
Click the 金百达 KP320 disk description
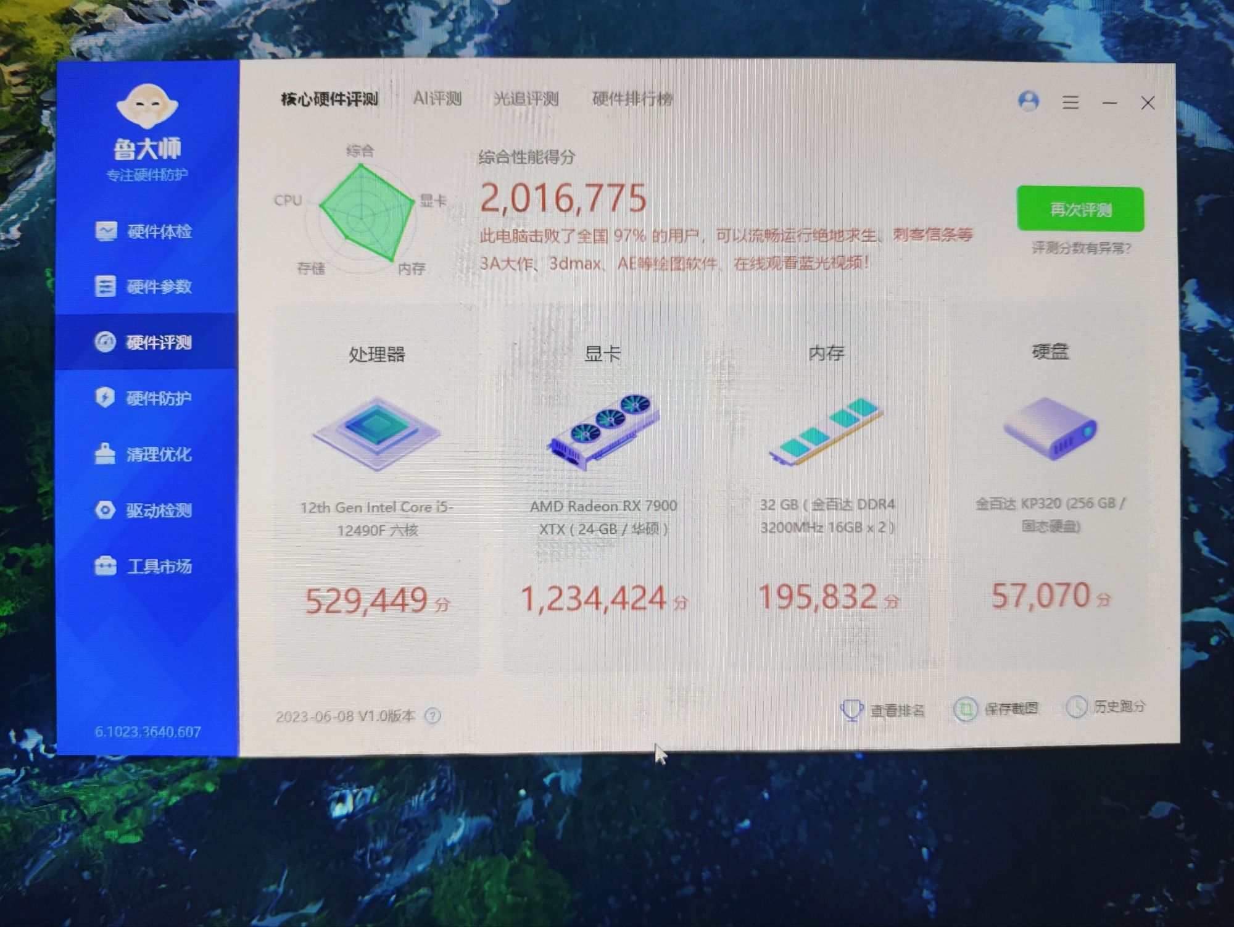[x=1051, y=514]
